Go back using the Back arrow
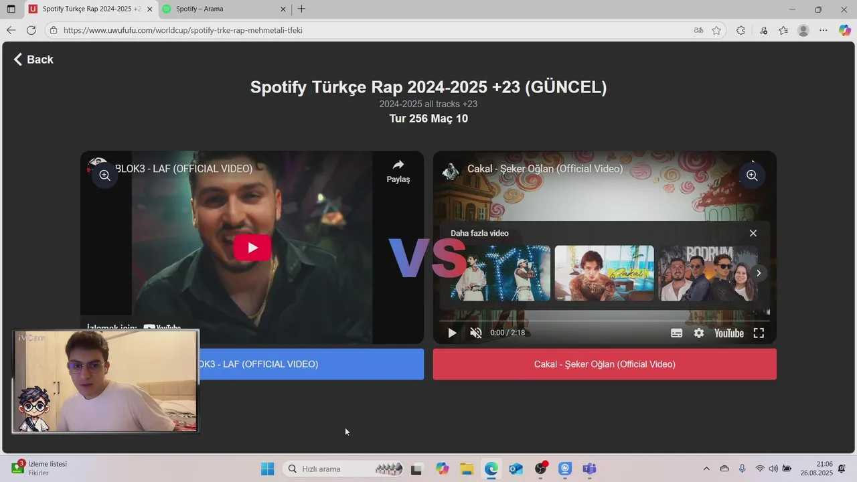The height and width of the screenshot is (482, 857). (x=33, y=60)
